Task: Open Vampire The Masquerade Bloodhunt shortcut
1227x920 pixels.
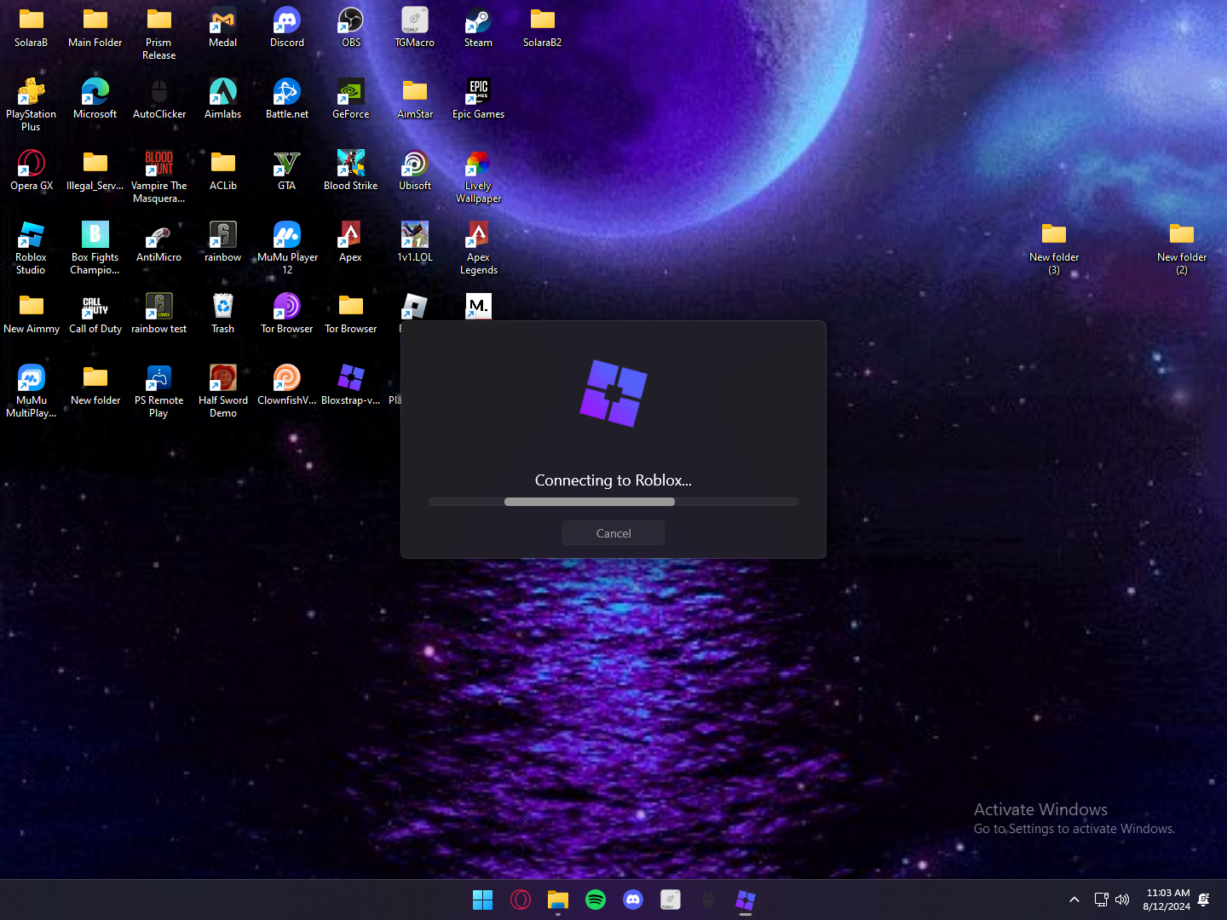Action: pos(159,176)
